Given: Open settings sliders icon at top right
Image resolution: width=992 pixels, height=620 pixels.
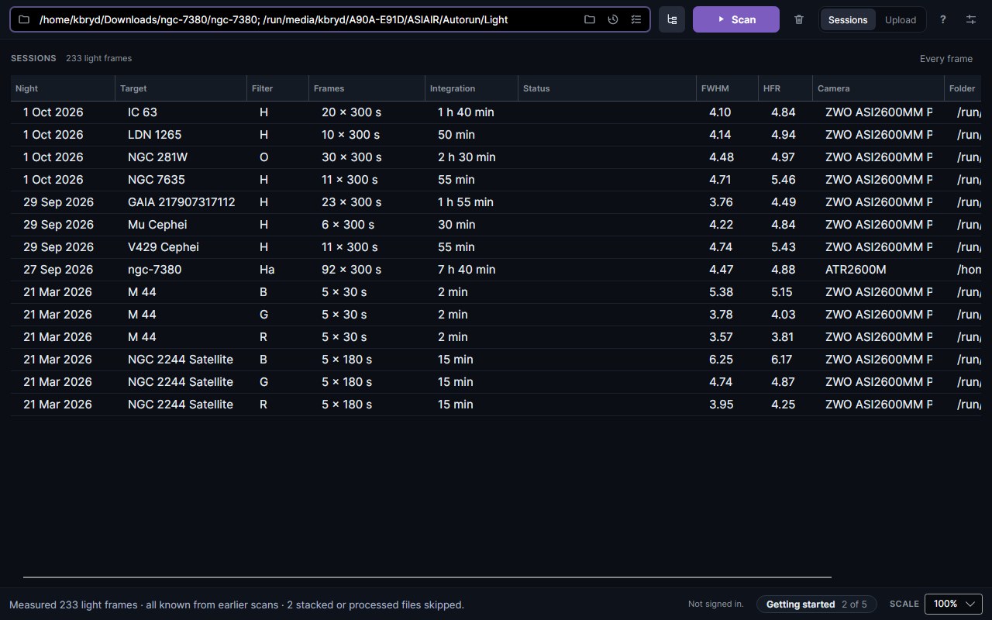Looking at the screenshot, I should tap(970, 19).
